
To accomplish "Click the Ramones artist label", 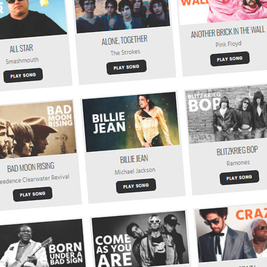I will [x=238, y=163].
